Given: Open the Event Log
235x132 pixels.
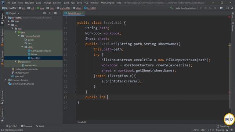Looking at the screenshot, I should click(223, 126).
